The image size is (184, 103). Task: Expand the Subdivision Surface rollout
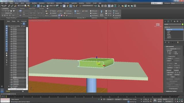click(171, 91)
